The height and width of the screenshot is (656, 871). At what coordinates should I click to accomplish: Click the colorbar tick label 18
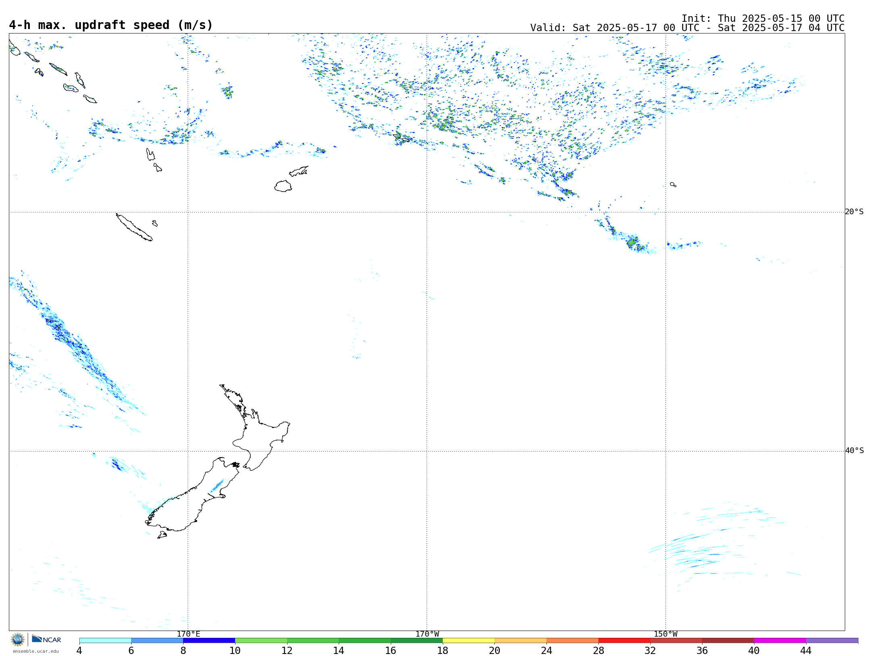[x=443, y=651]
